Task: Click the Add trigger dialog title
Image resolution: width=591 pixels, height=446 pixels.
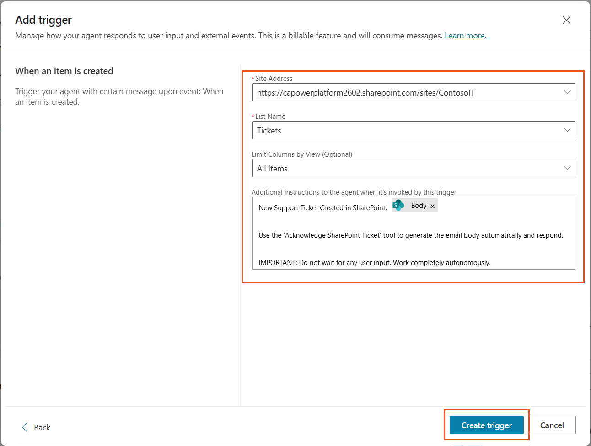Action: pos(43,20)
